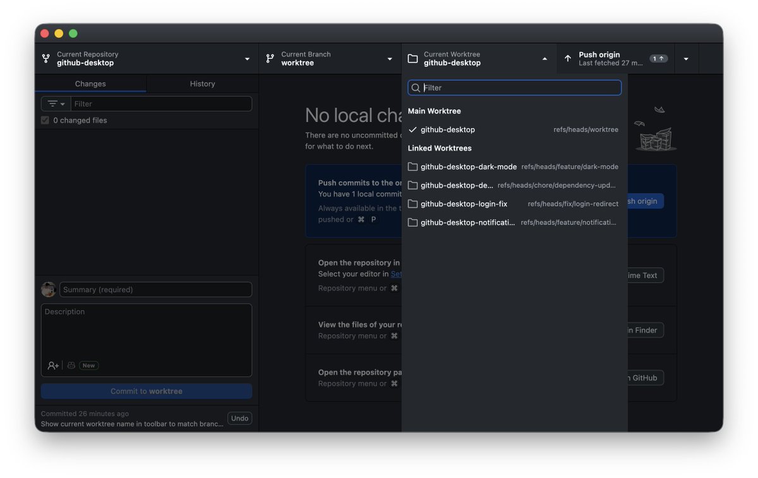Image resolution: width=758 pixels, height=478 pixels.
Task: Click the 'Linked Worktrees' section heading
Action: point(440,148)
